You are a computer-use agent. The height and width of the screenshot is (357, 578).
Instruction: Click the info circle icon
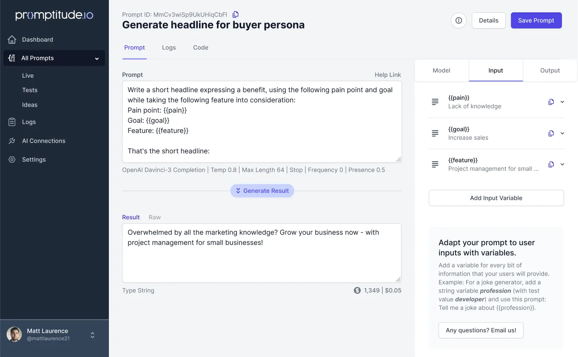pos(458,20)
